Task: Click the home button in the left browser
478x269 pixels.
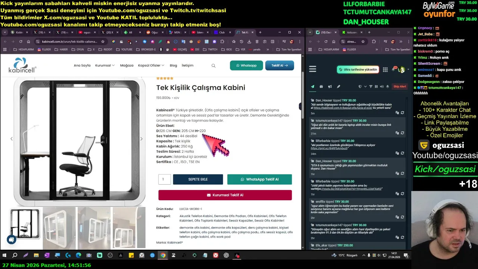Action: pos(28,41)
